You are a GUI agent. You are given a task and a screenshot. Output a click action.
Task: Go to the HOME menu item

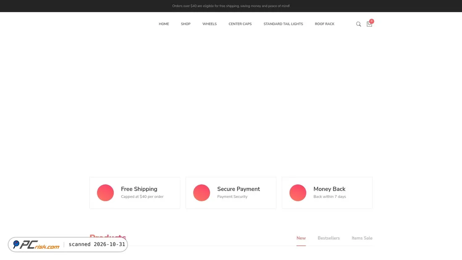(x=164, y=24)
